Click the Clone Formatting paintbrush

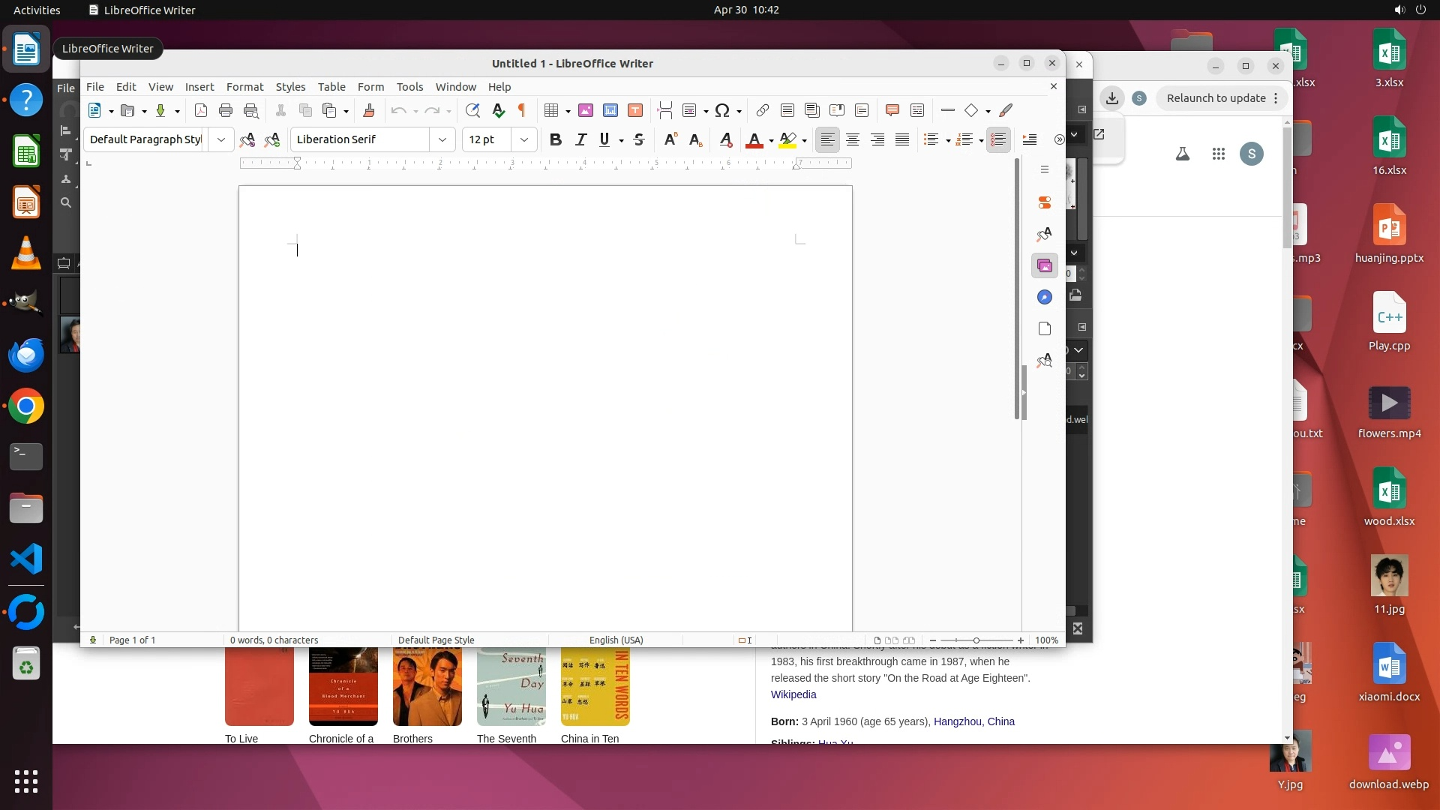click(368, 111)
